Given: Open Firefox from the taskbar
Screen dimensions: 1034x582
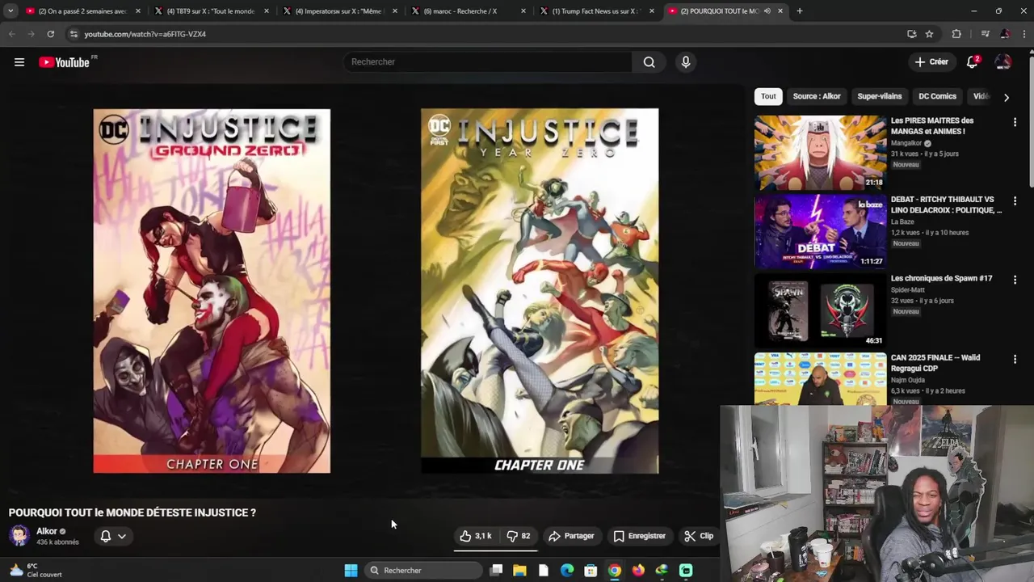Looking at the screenshot, I should coord(638,571).
